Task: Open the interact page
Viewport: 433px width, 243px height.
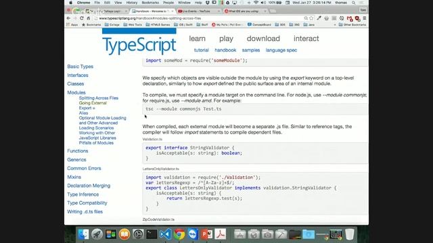Action: 306,38
